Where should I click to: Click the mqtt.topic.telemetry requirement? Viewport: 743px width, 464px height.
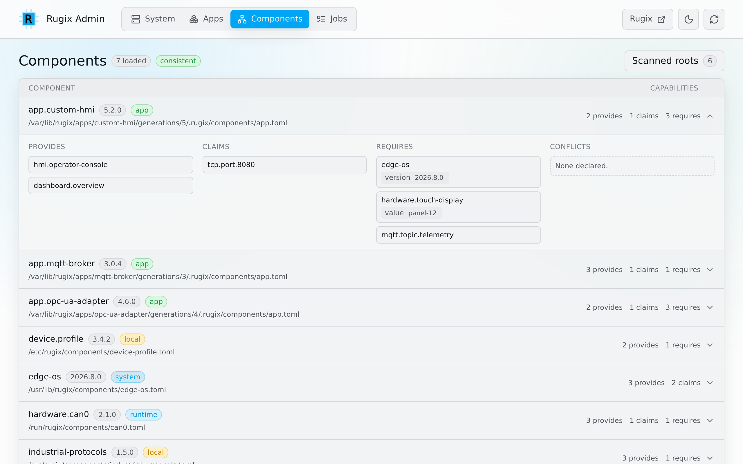pos(458,235)
